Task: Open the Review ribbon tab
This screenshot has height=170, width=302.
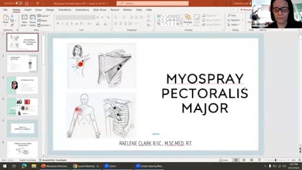Action: (x=127, y=9)
